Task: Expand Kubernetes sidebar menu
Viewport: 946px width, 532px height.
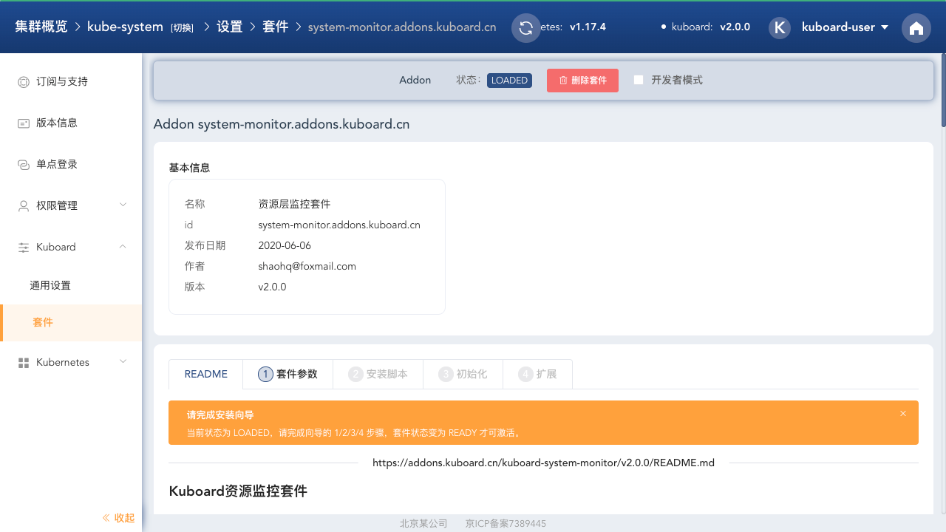Action: tap(71, 362)
